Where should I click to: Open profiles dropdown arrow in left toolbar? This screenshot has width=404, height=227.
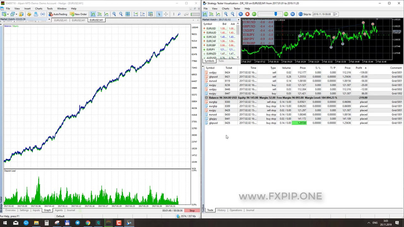16,14
